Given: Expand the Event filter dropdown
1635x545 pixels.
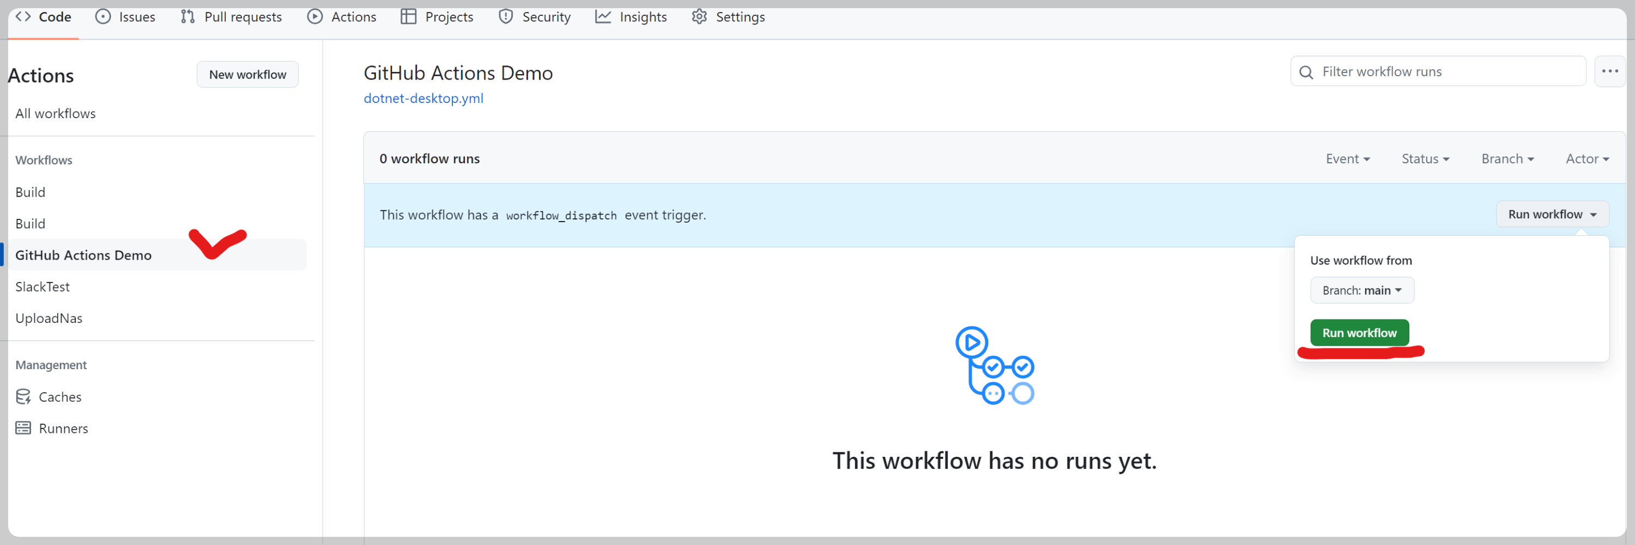Looking at the screenshot, I should (x=1347, y=159).
